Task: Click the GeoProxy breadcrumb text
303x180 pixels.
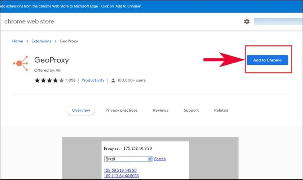Action: tap(69, 41)
